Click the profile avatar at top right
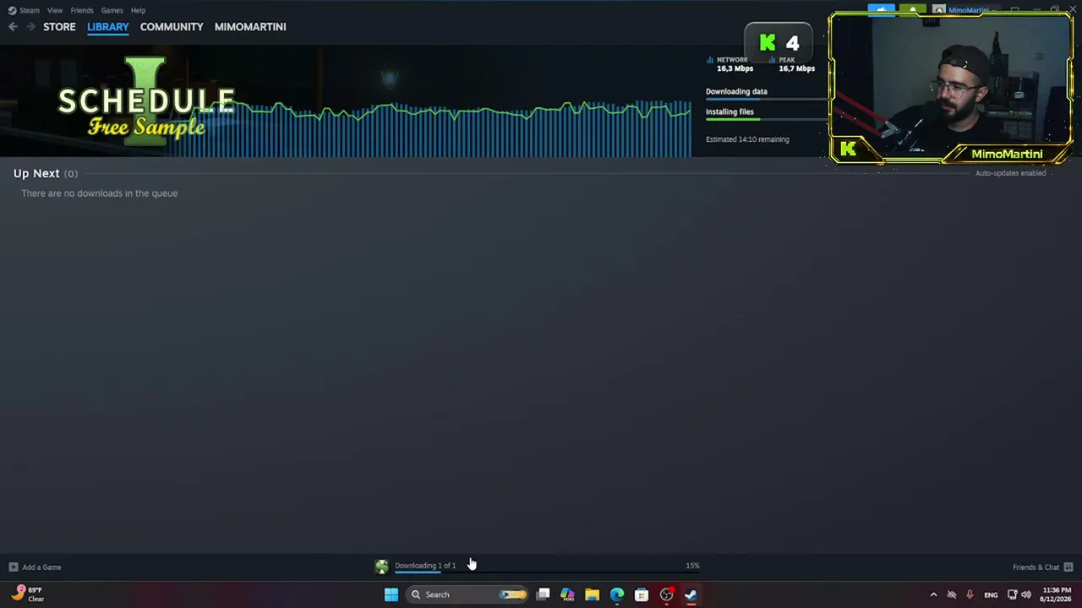The image size is (1082, 608). click(x=939, y=10)
